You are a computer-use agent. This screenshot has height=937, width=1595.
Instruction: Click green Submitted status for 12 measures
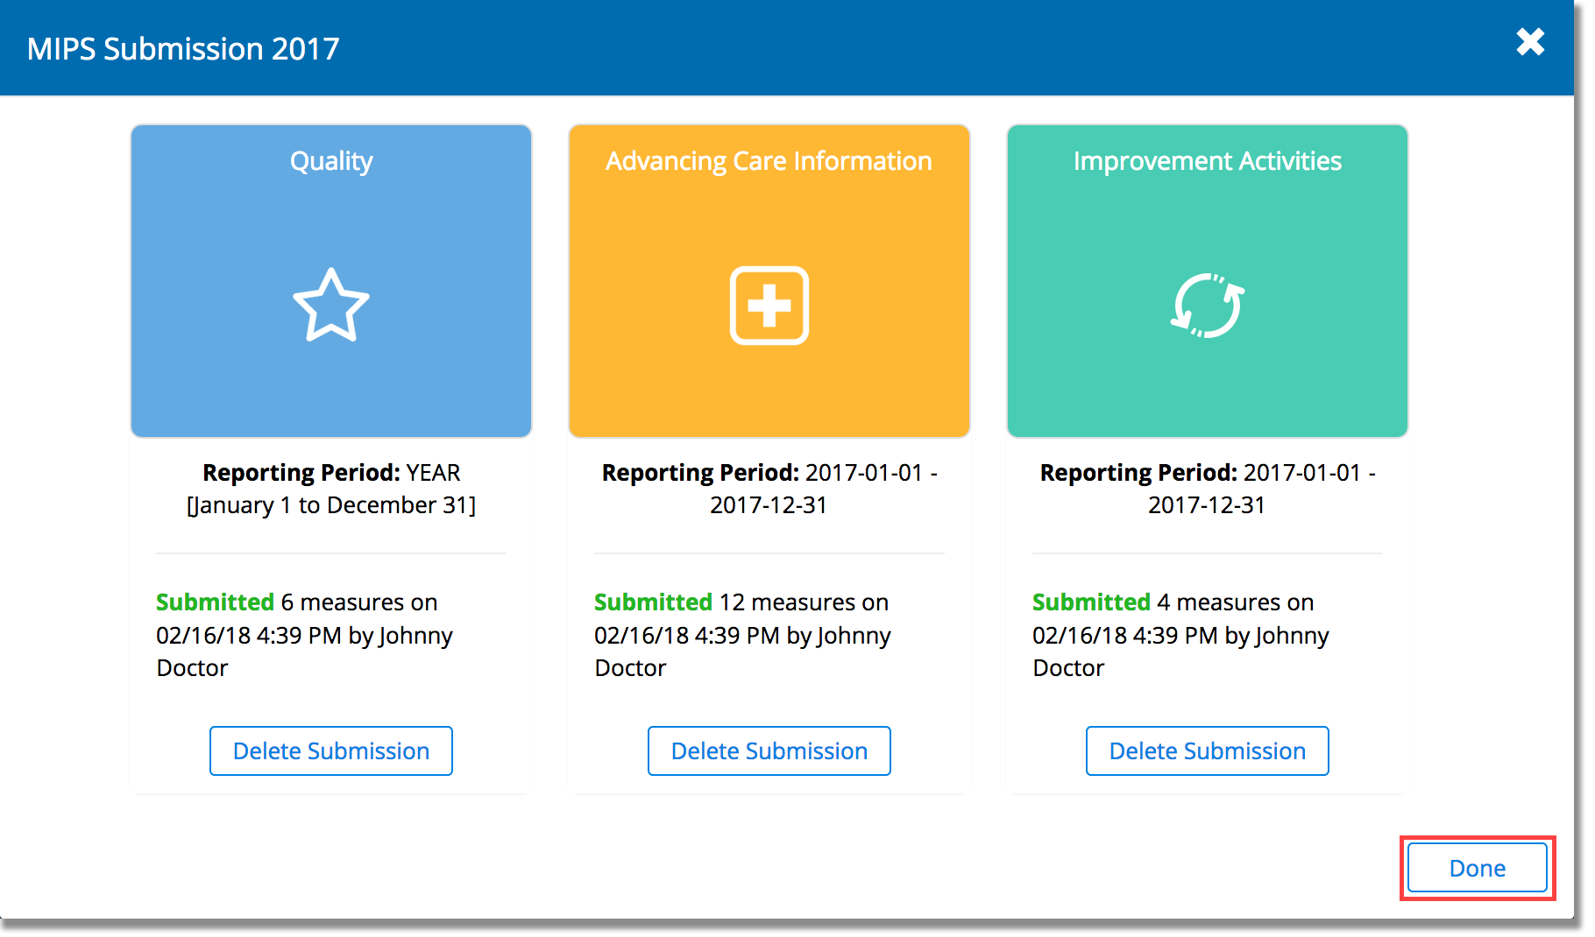tap(653, 602)
